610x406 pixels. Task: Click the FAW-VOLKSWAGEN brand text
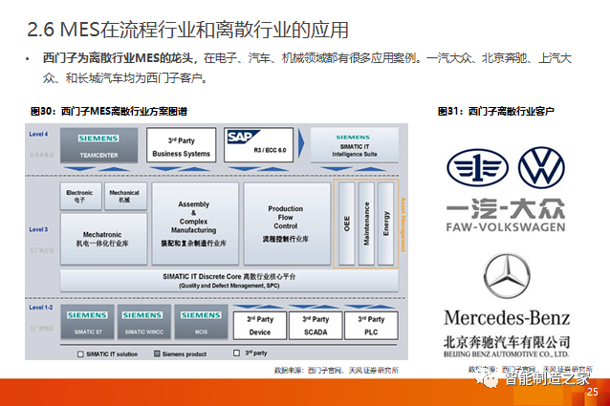tap(507, 227)
